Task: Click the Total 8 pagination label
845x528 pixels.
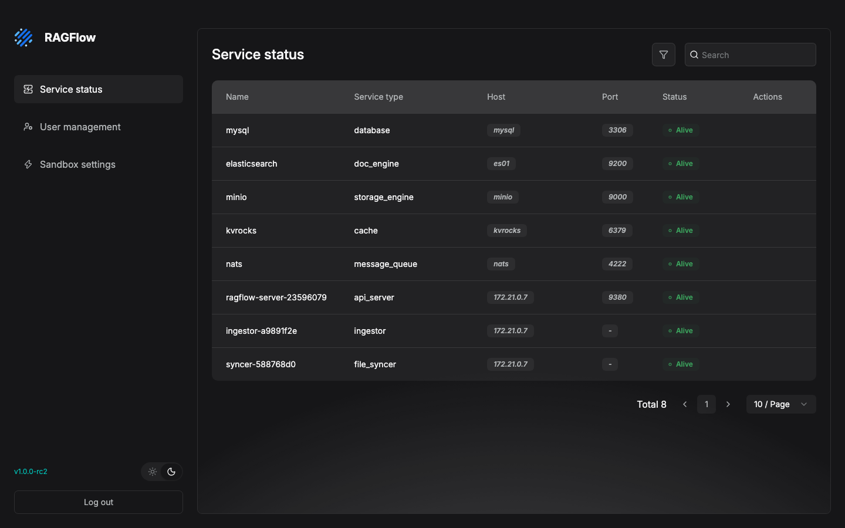Action: [651, 404]
